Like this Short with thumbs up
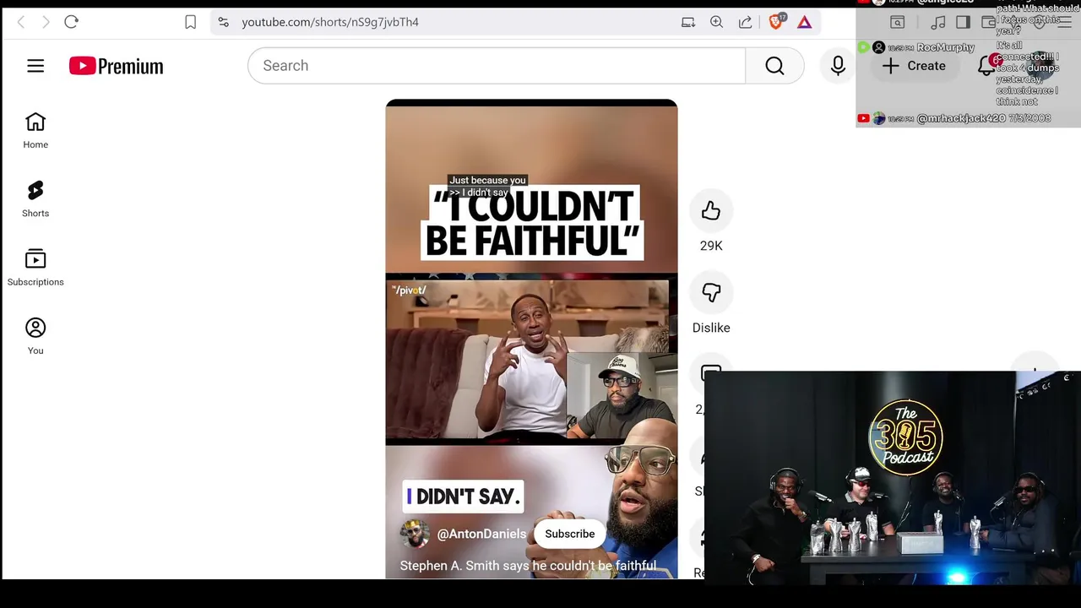The width and height of the screenshot is (1081, 608). pyautogui.click(x=711, y=211)
